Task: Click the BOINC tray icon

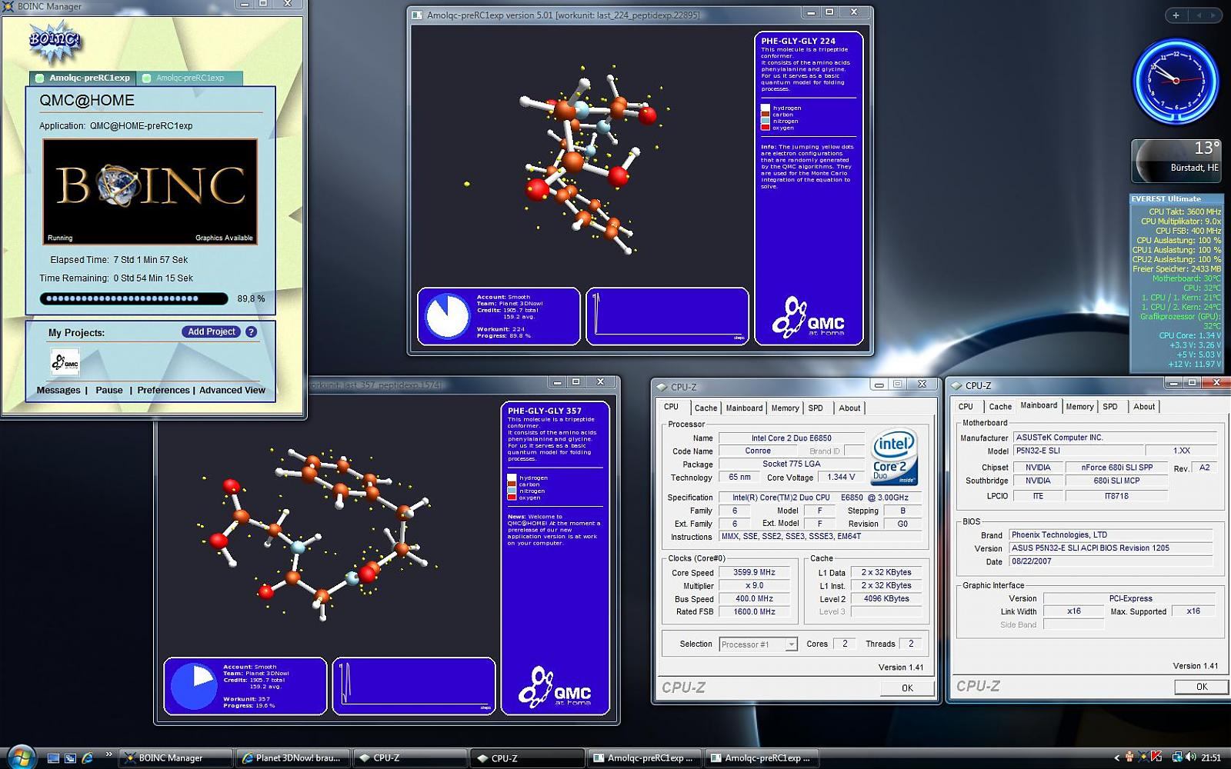Action: tap(1143, 757)
